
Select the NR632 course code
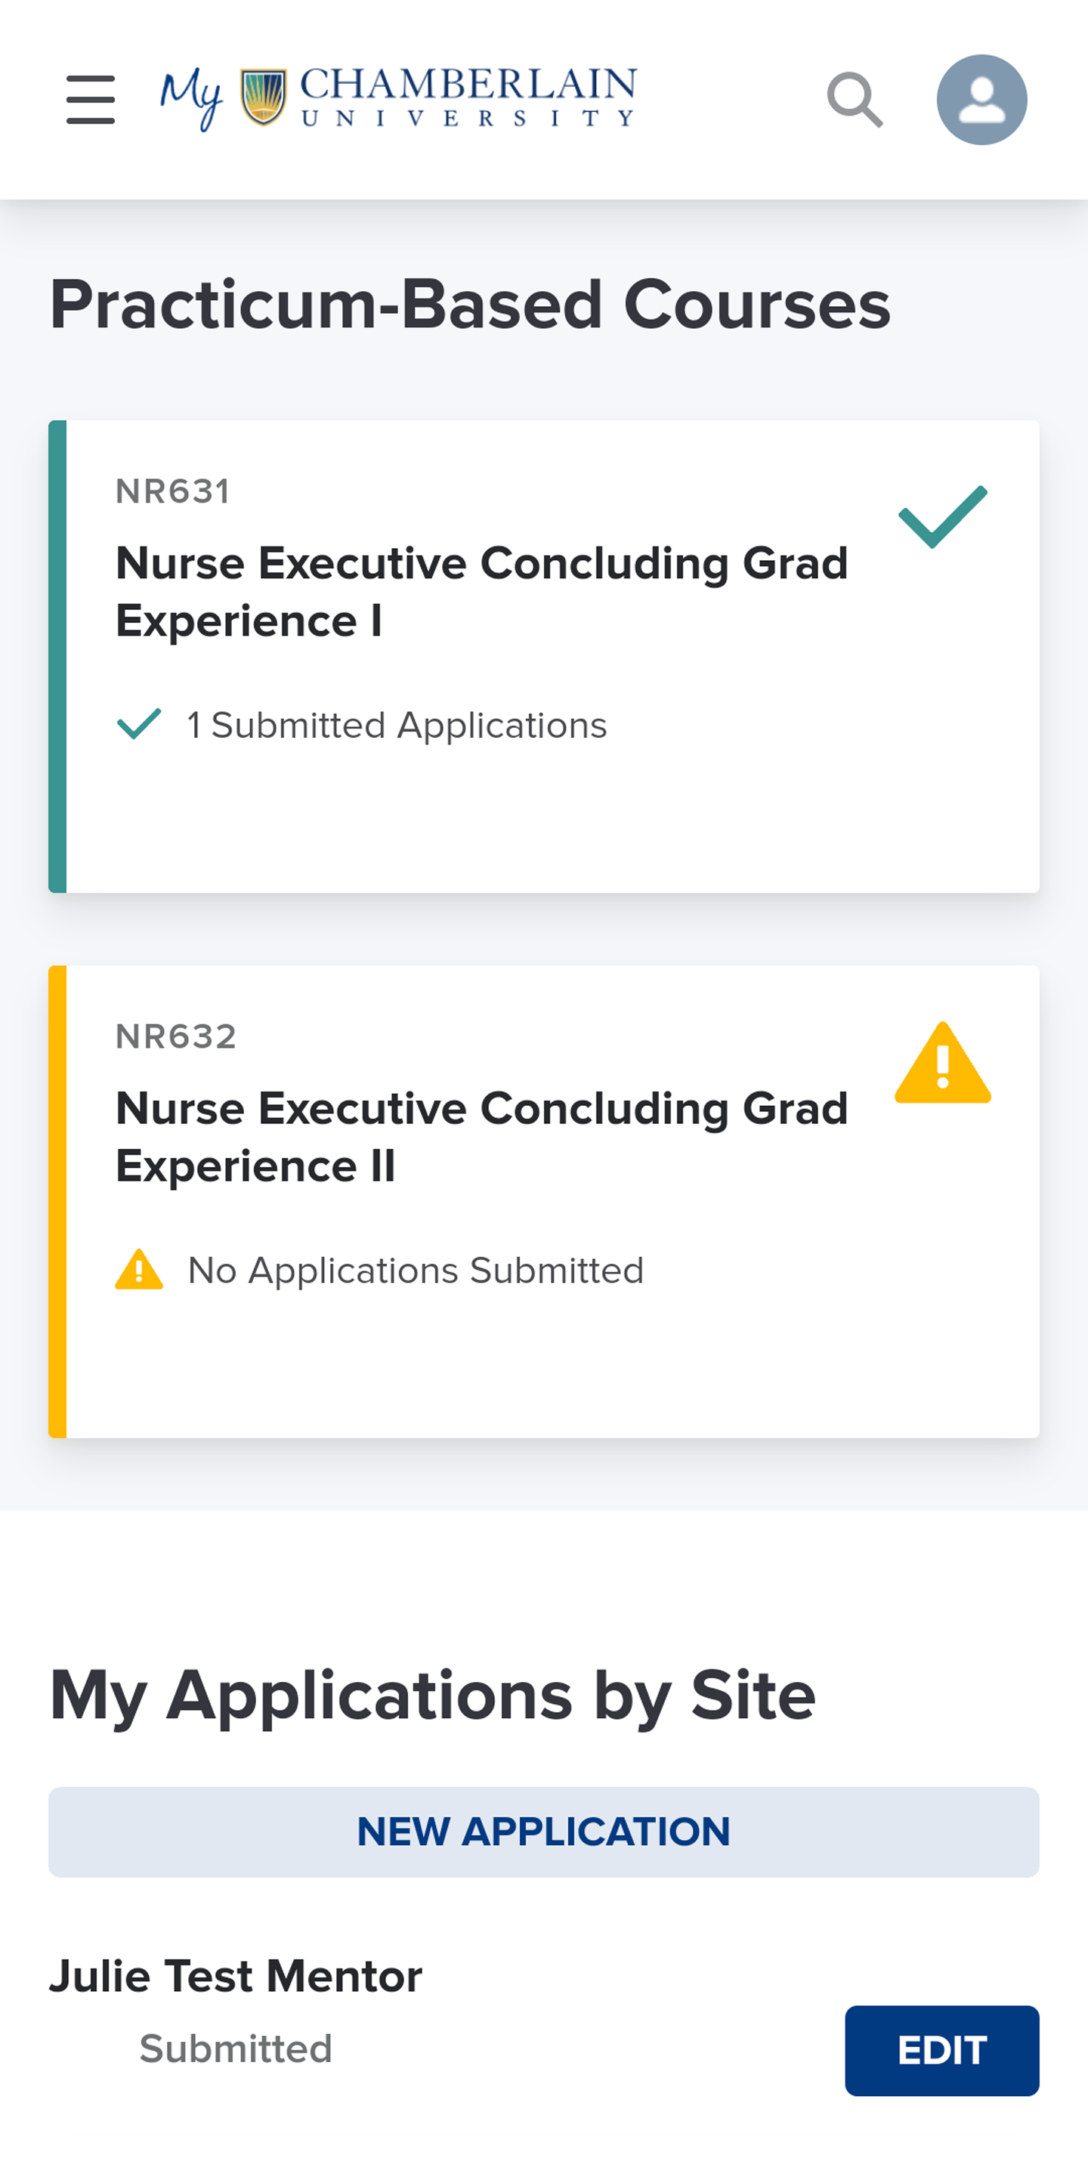176,1036
